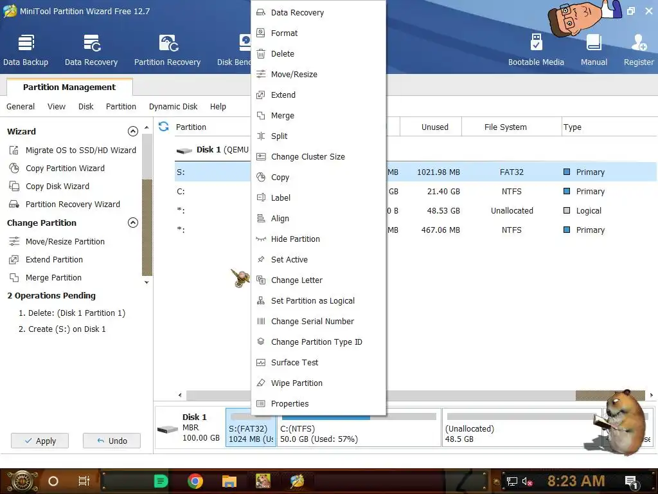658x494 pixels.
Task: Open the Manual icon
Action: tap(594, 50)
